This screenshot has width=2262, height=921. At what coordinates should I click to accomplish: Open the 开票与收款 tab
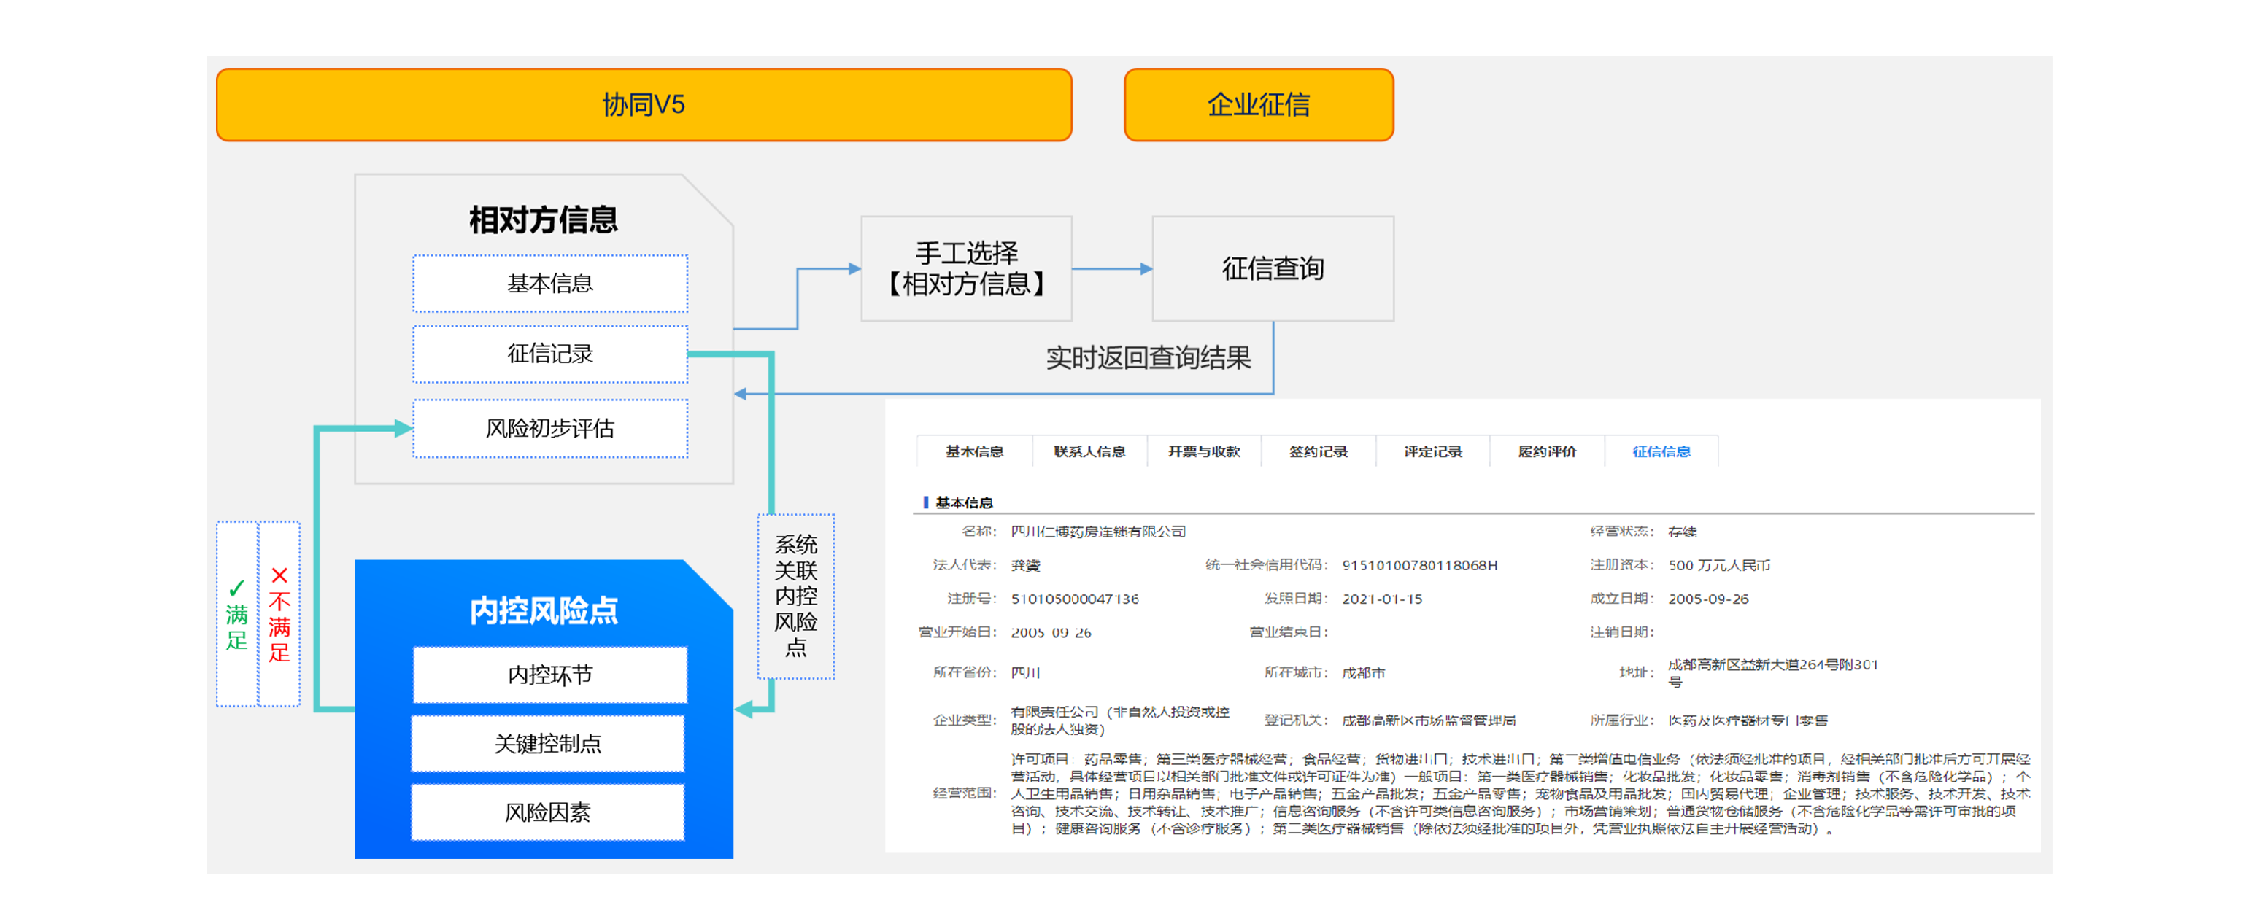pyautogui.click(x=1203, y=451)
